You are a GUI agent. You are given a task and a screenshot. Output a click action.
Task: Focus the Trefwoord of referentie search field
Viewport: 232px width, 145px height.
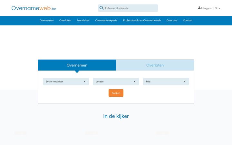tap(128, 8)
